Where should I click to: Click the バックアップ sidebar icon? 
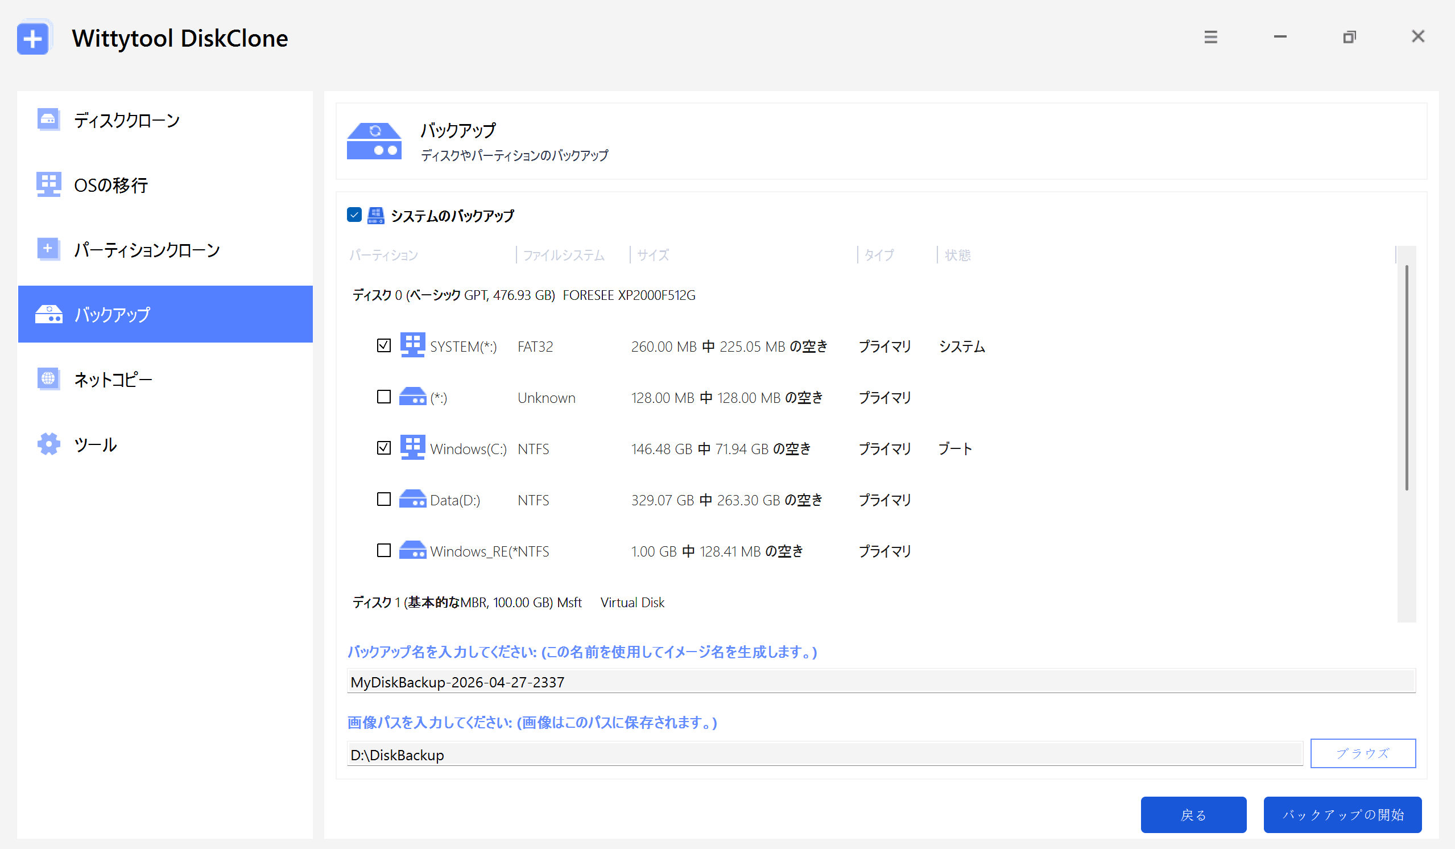point(48,314)
